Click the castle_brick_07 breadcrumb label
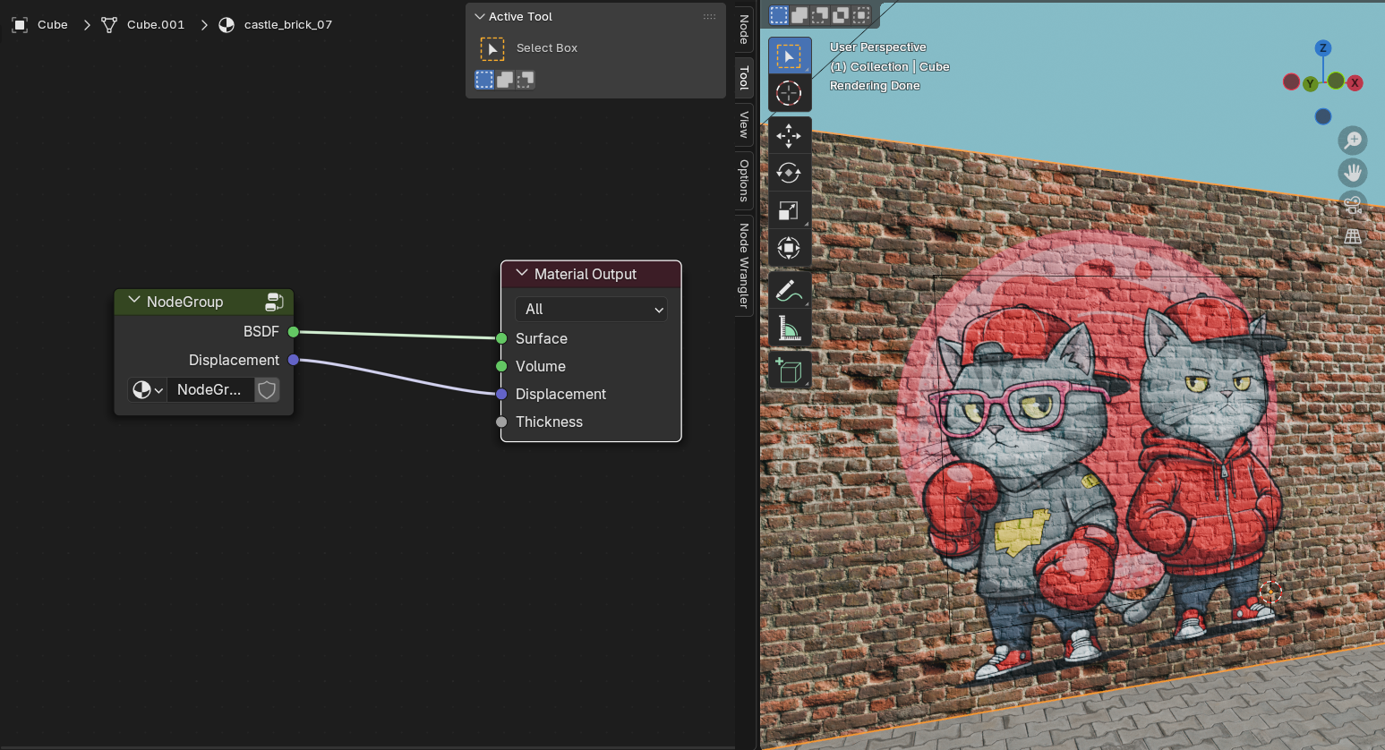 (x=288, y=25)
